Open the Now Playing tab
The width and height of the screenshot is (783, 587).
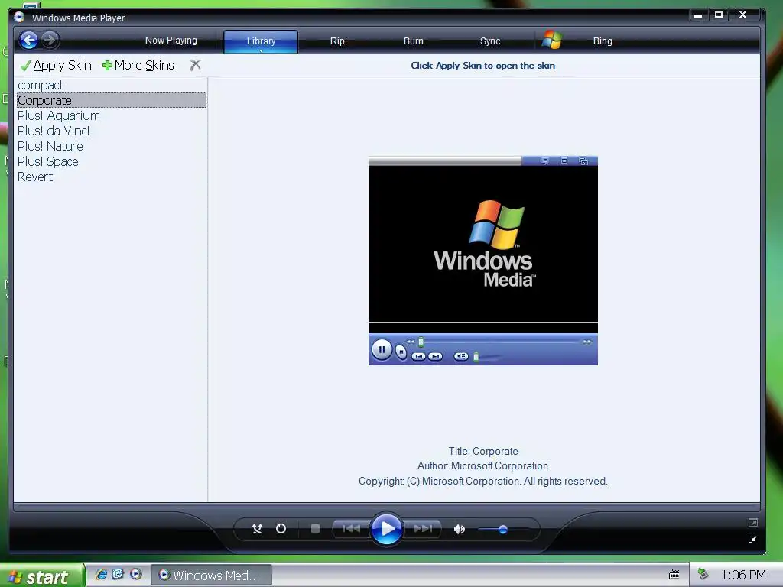tap(171, 41)
